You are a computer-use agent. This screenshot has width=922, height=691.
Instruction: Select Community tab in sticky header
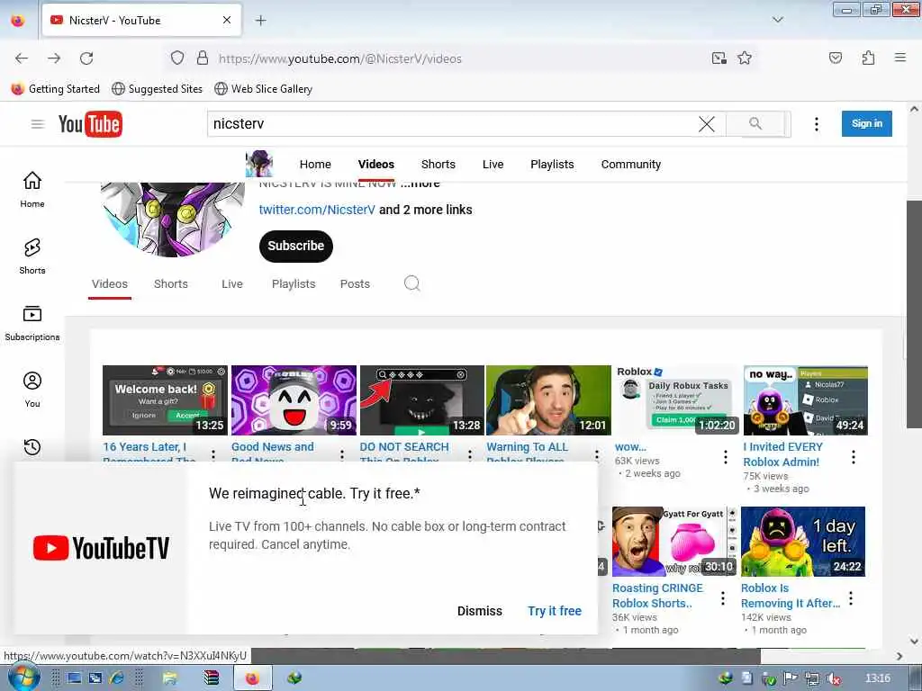[x=631, y=165]
